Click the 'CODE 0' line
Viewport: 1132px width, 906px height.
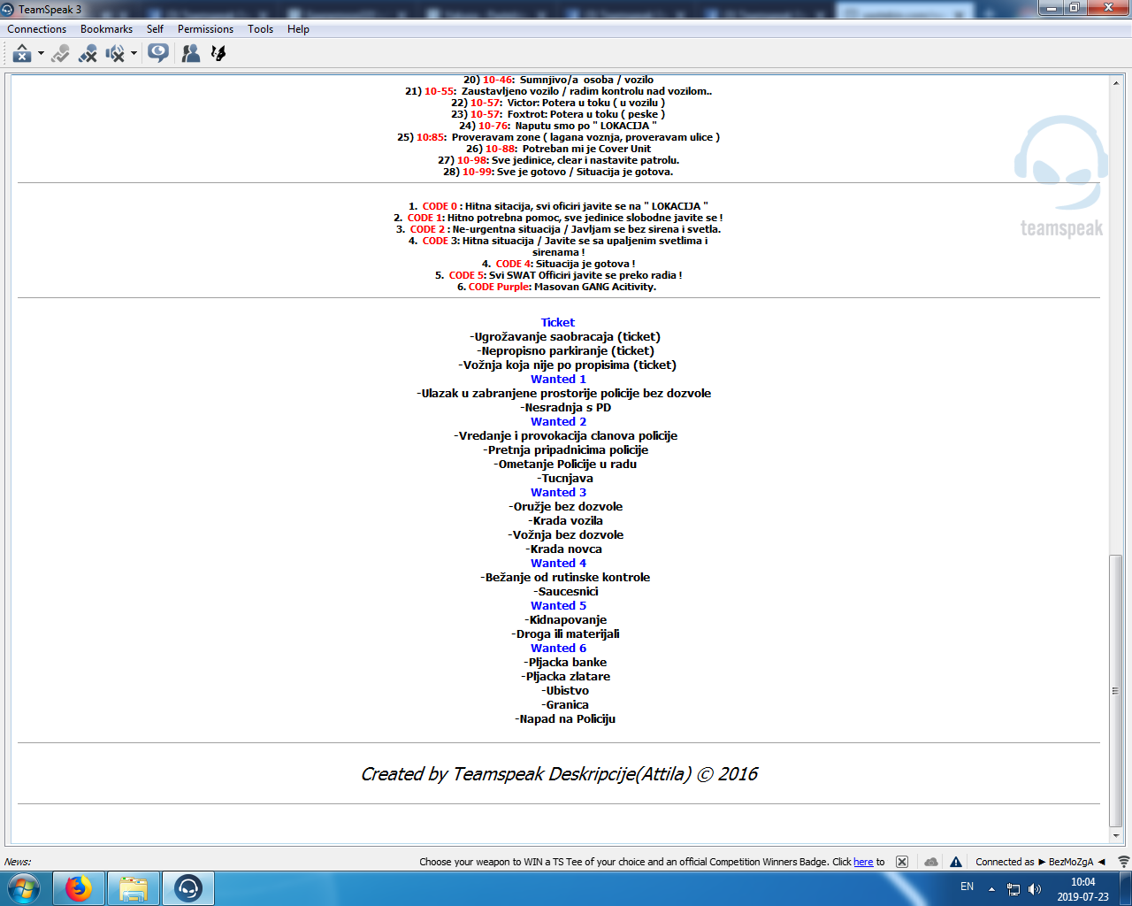coord(558,206)
